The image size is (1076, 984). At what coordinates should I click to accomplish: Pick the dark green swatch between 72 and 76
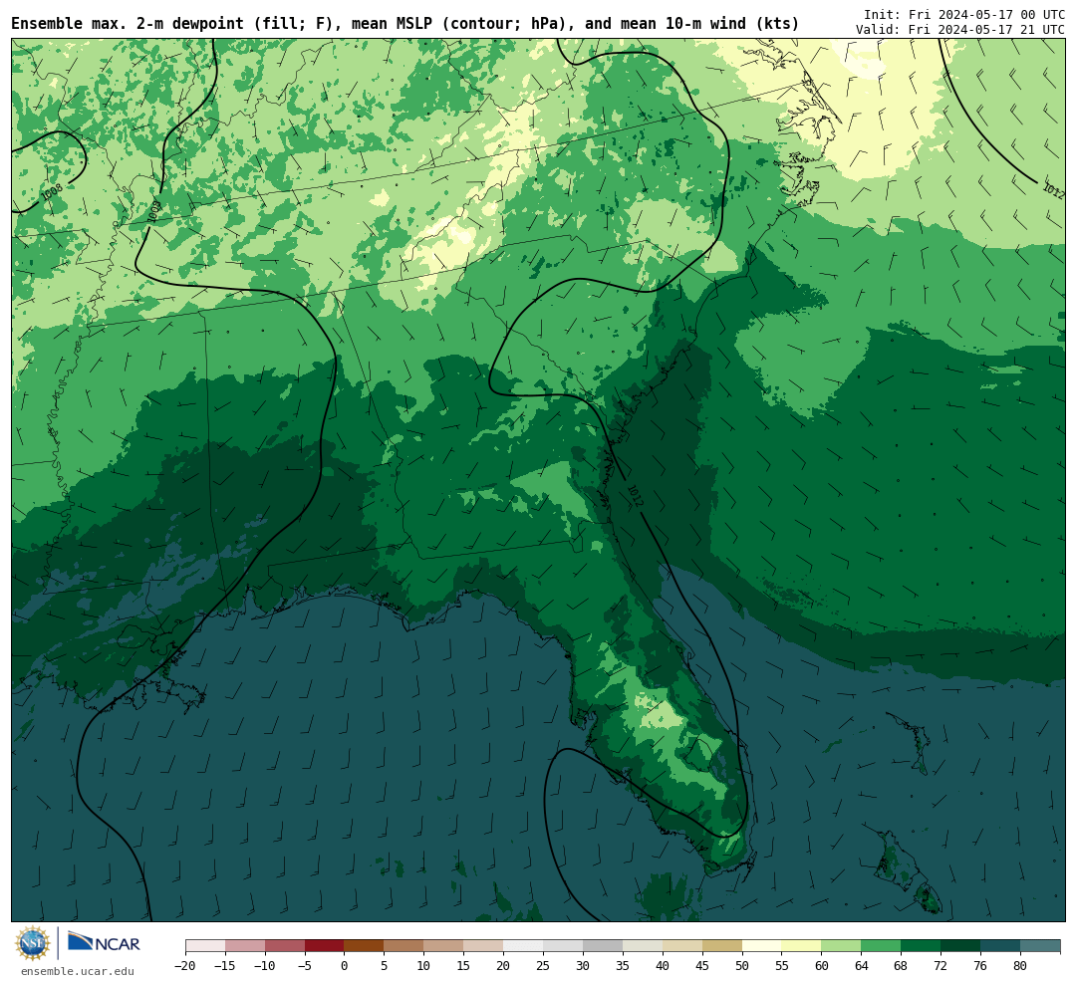point(960,946)
